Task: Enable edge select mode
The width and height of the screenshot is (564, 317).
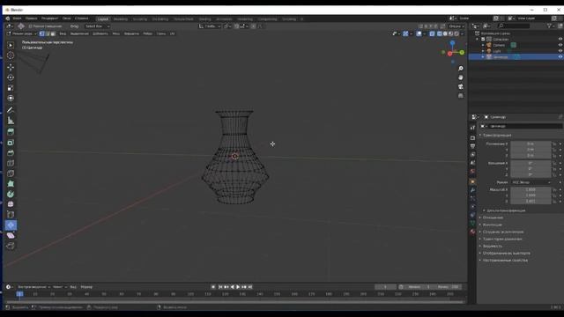Action: [48, 33]
